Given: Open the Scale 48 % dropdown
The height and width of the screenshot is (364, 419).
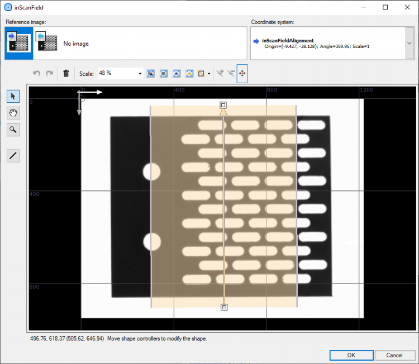Looking at the screenshot, I should pos(140,73).
